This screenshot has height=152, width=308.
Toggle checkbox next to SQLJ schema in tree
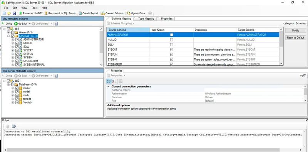click(17, 46)
